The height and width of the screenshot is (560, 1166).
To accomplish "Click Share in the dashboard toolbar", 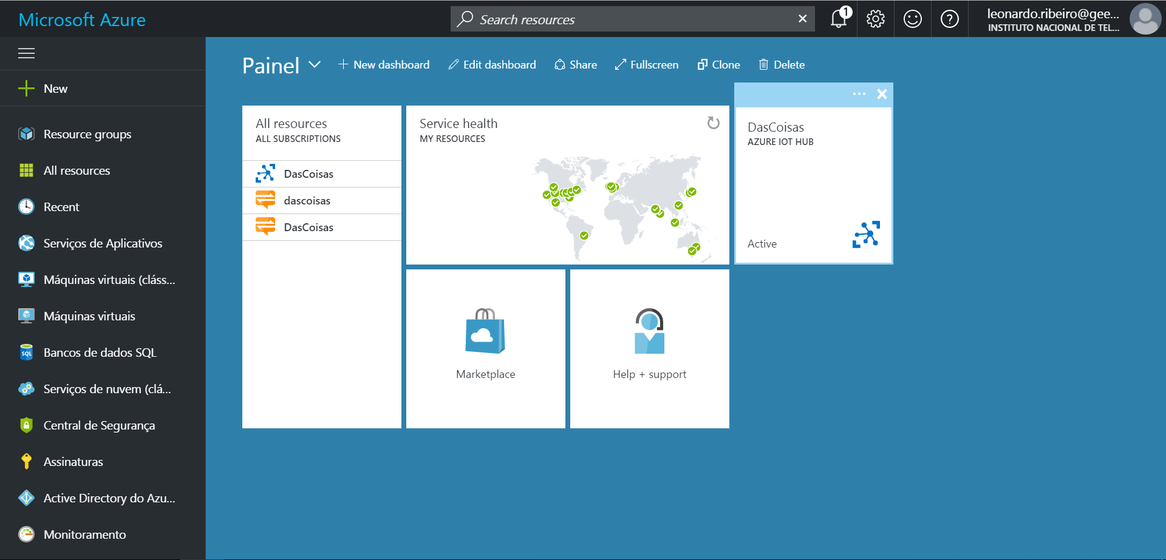I will (x=575, y=64).
